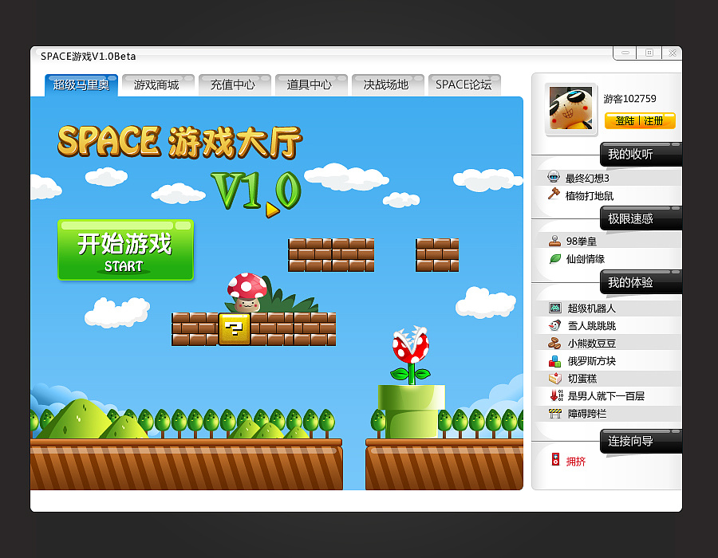
Task: Collapse the 我的体验 section header
Action: pyautogui.click(x=641, y=282)
